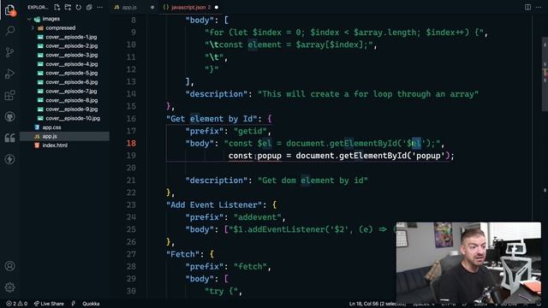Open the Manage gear icon
Screen dimensions: 548x308
point(9,287)
